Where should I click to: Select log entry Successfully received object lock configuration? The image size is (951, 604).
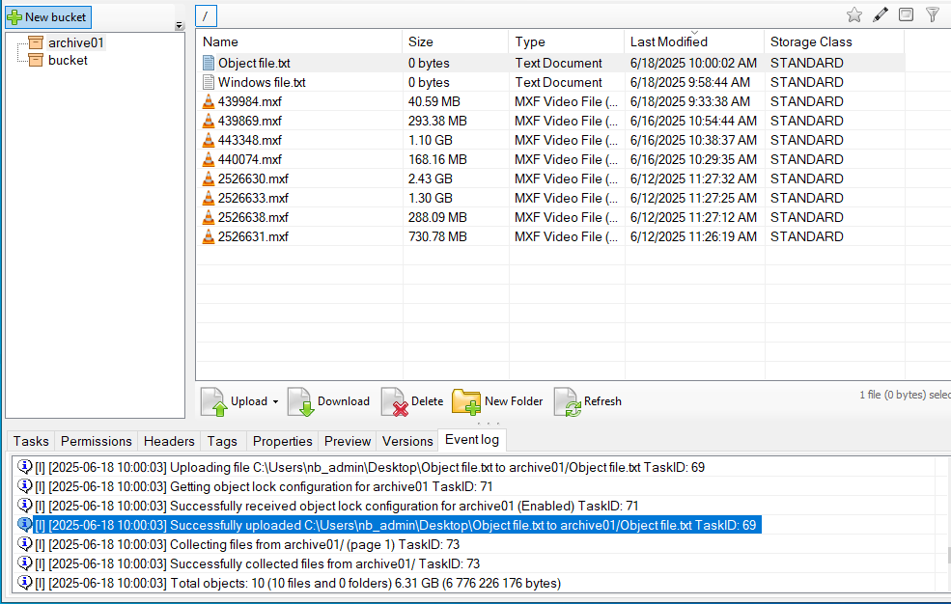(x=327, y=506)
